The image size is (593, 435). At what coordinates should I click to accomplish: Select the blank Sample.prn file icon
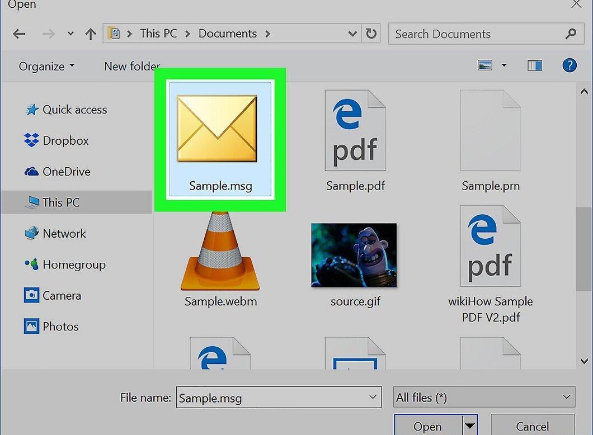point(490,130)
